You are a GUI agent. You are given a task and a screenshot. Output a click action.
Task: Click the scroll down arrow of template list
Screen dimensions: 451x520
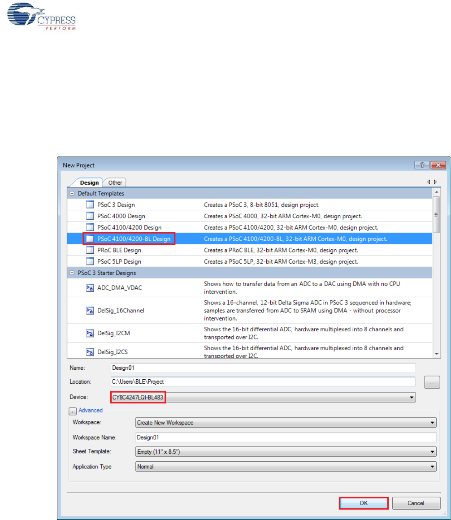[x=436, y=354]
